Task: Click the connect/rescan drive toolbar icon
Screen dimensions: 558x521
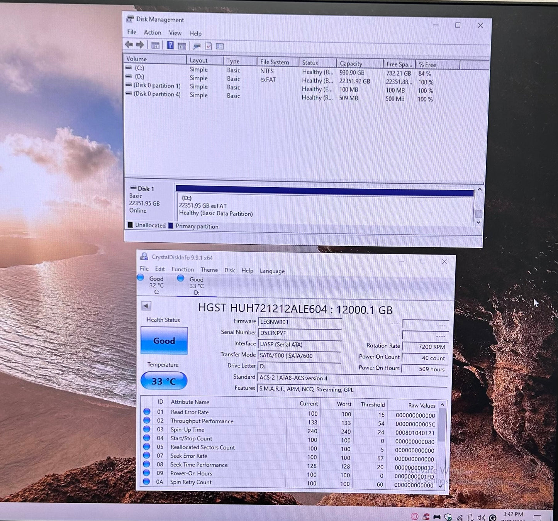Action: click(197, 46)
